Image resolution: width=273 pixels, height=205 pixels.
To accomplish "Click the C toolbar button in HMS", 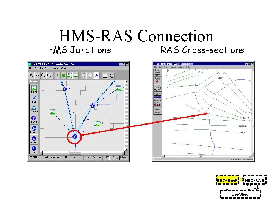I will [x=111, y=76].
